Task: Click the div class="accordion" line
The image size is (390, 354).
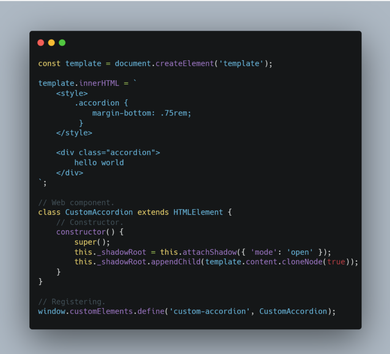Action: (108, 153)
